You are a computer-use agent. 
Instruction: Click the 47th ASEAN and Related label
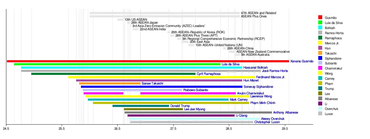[x=258, y=13]
